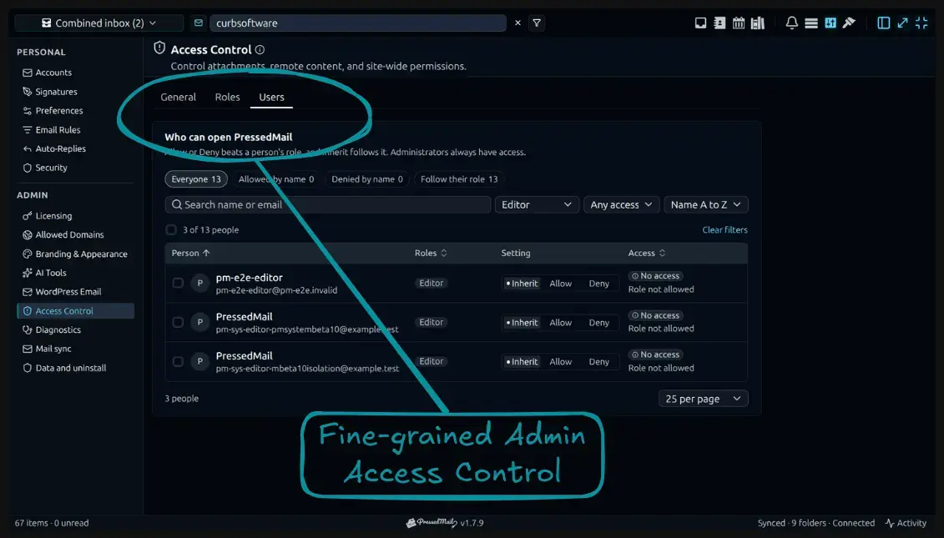Set Allow for pm-sys-editor-pmsystembeta10 user

tap(561, 323)
